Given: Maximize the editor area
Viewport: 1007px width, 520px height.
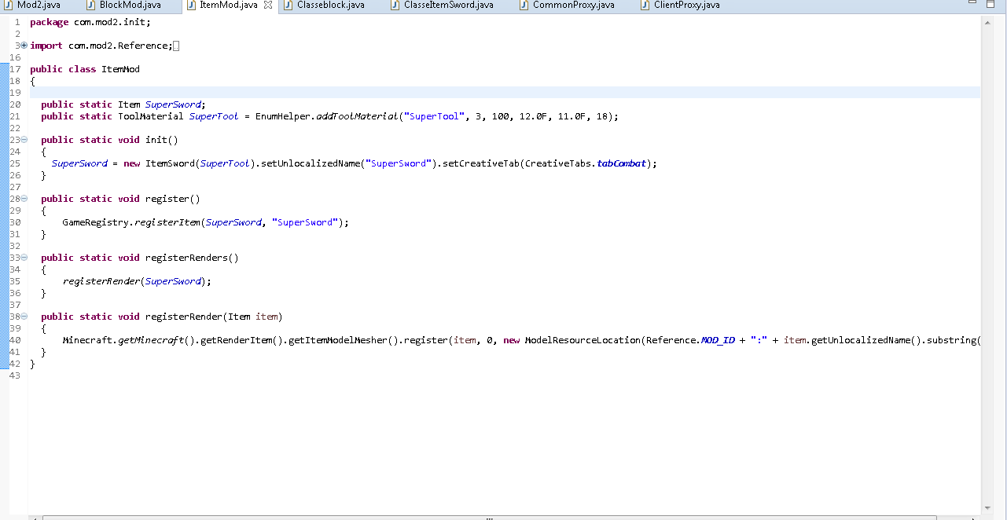Looking at the screenshot, I should click(990, 4).
